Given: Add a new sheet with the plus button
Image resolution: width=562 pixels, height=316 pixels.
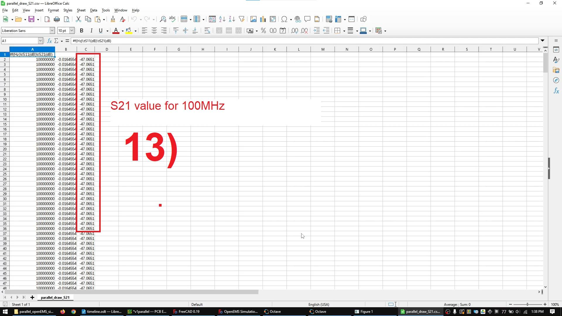Looking at the screenshot, I should 32,297.
